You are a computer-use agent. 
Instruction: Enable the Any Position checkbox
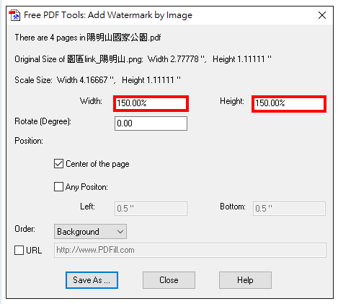[x=58, y=187]
